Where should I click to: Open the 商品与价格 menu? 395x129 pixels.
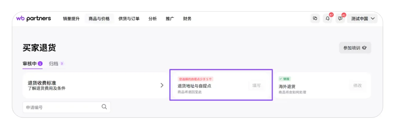point(99,18)
